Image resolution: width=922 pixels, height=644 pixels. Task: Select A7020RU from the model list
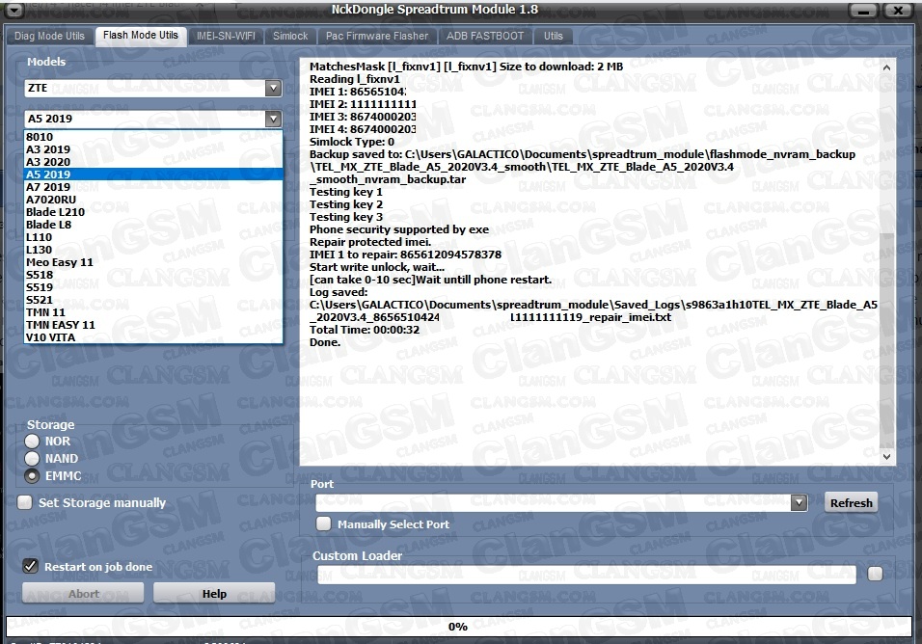[x=153, y=200]
